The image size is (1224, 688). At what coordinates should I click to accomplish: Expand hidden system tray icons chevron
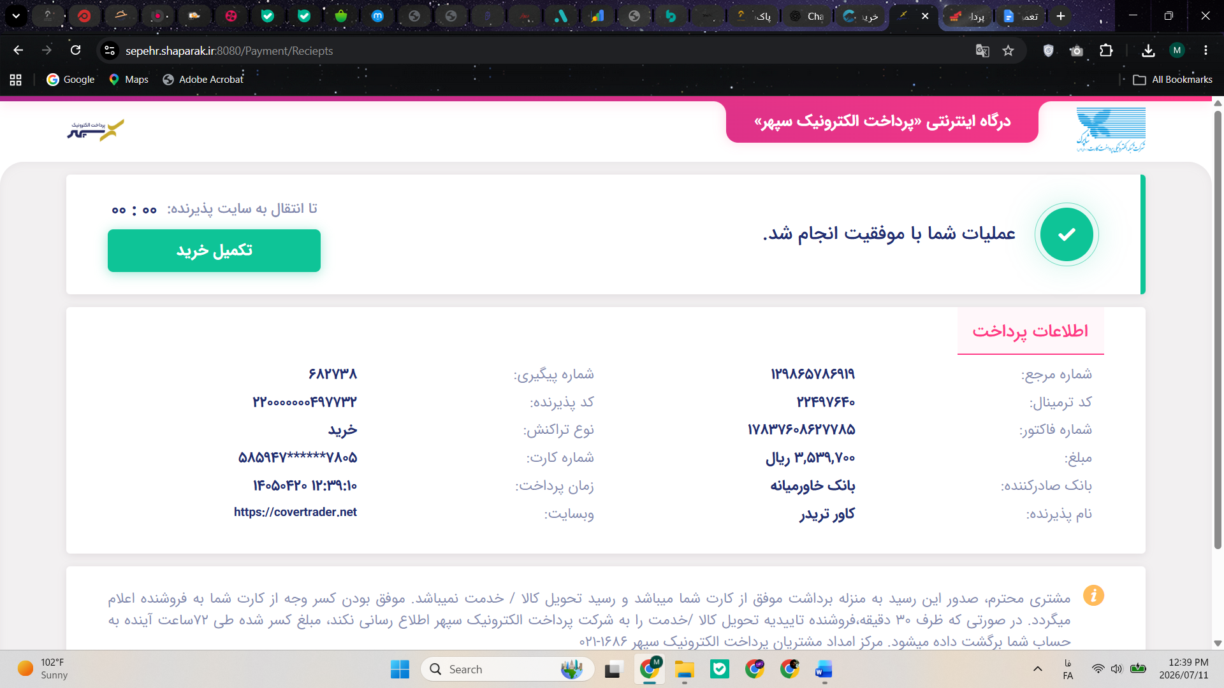[x=1038, y=669]
